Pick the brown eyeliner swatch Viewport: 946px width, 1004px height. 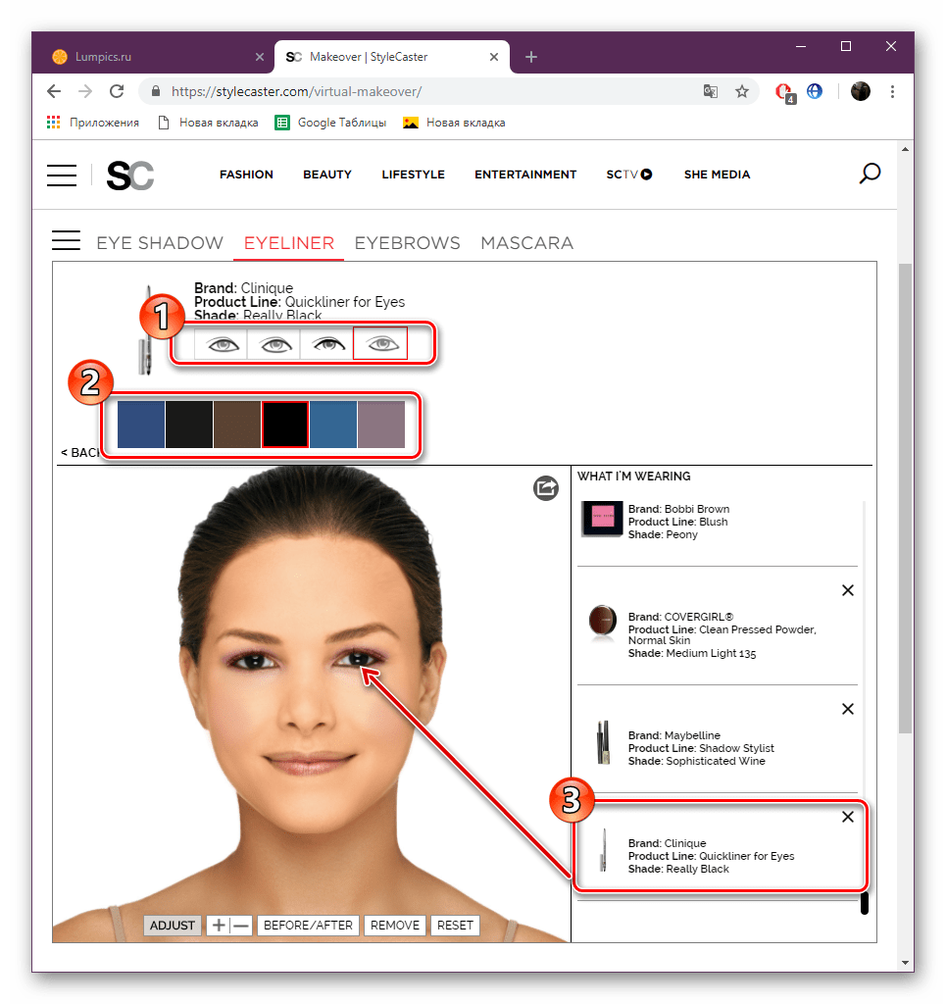point(237,425)
